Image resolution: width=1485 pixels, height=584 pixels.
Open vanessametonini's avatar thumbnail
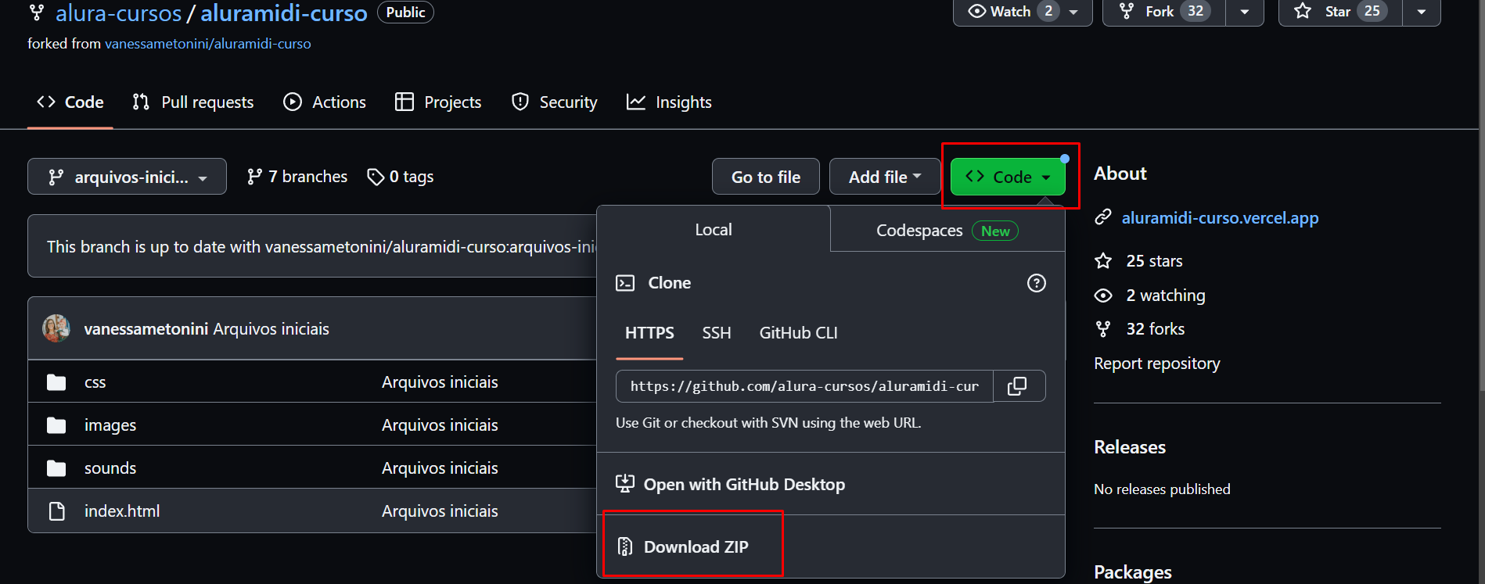56,328
